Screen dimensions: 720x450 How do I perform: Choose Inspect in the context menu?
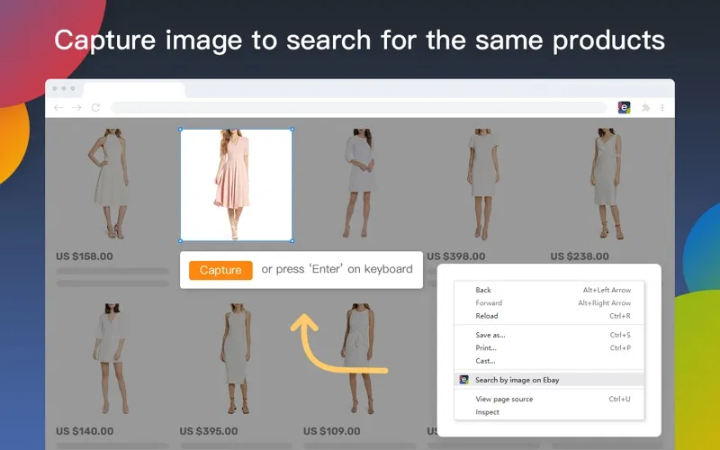(549, 412)
